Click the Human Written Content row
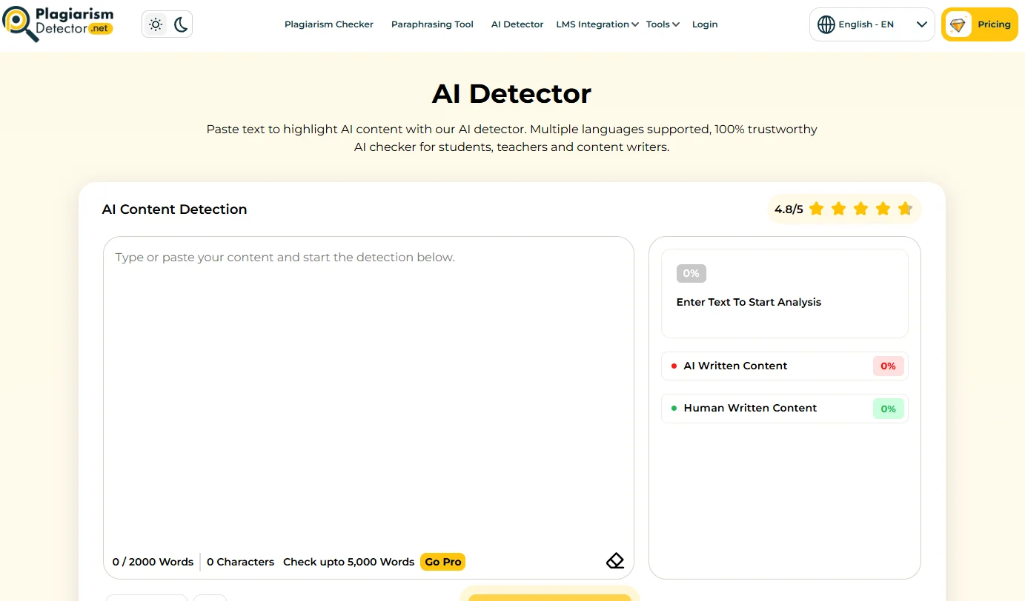Viewport: 1025px width, 601px height. point(785,409)
